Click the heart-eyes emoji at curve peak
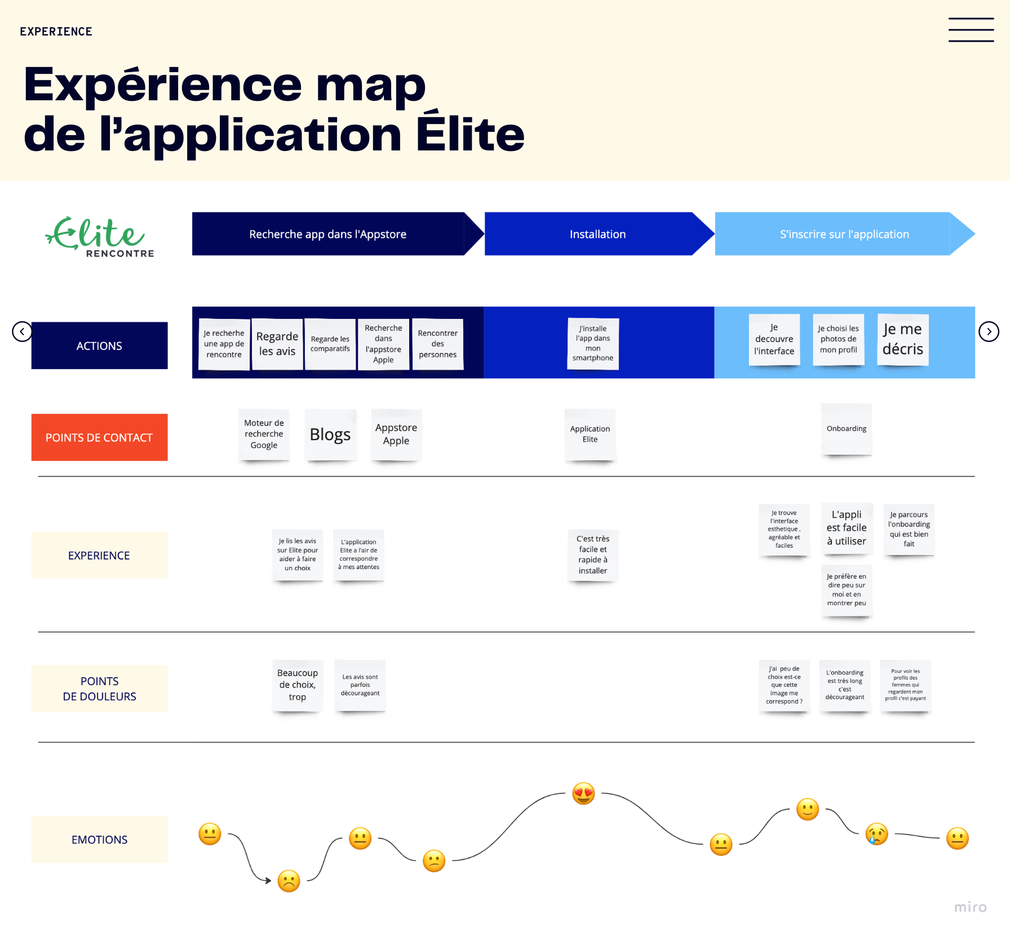Image resolution: width=1010 pixels, height=928 pixels. pyautogui.click(x=583, y=793)
